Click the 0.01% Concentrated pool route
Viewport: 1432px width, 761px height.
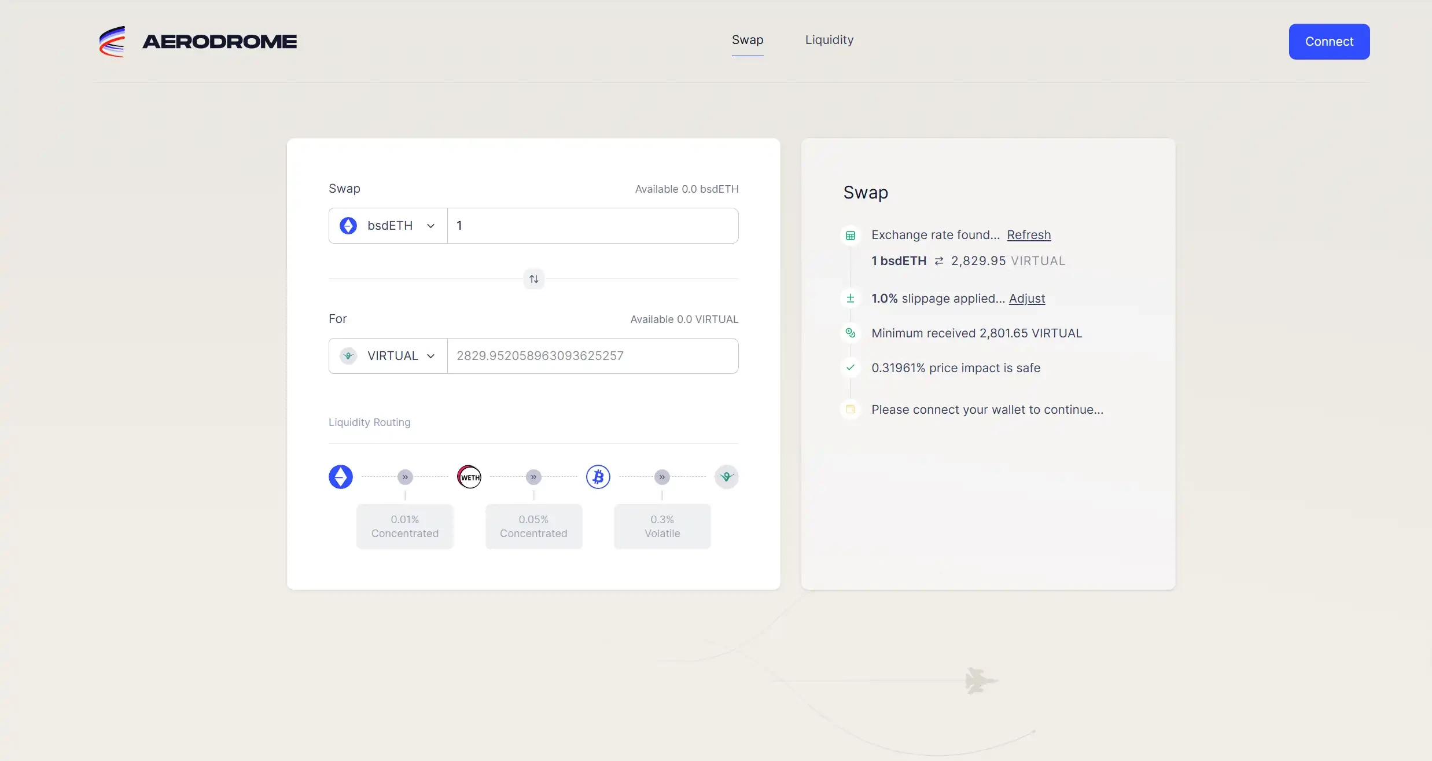click(x=406, y=526)
